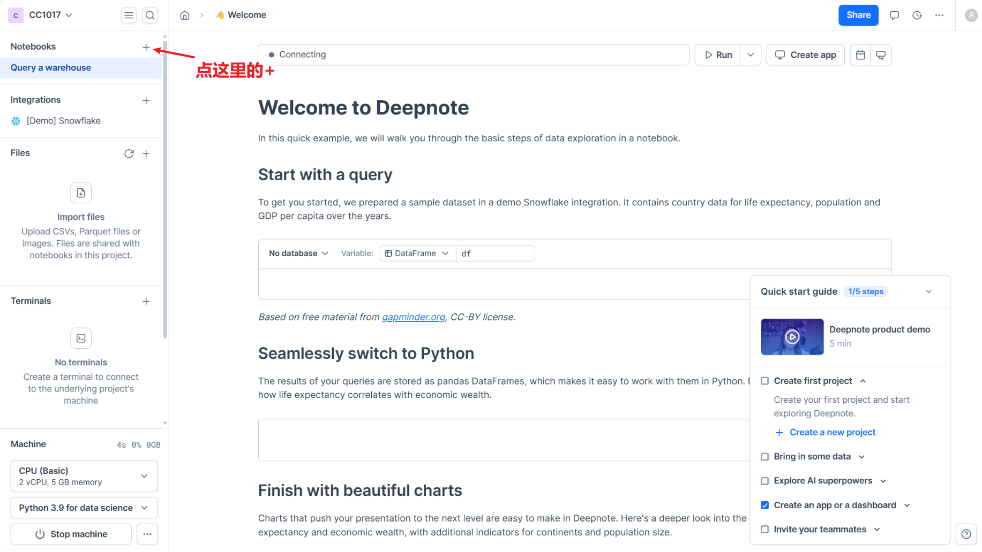
Task: Click the Import files upload icon
Action: point(81,193)
